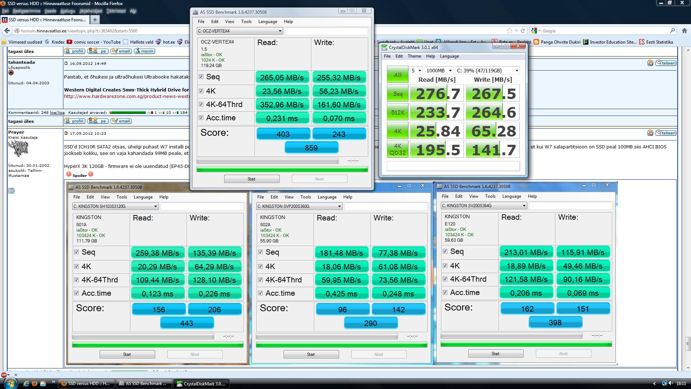Toggle Acc.time checkbox in OCZ-VERTEX4 window

[201, 118]
